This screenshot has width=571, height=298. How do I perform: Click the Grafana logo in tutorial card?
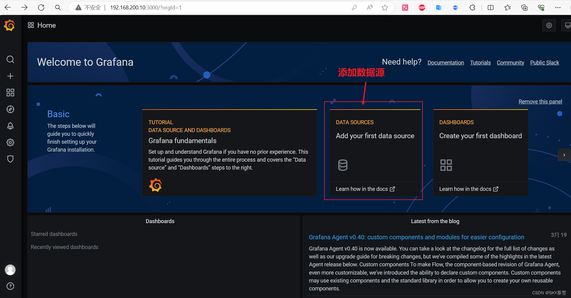(155, 185)
